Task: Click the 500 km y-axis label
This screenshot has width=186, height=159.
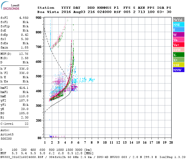Action: point(39,76)
